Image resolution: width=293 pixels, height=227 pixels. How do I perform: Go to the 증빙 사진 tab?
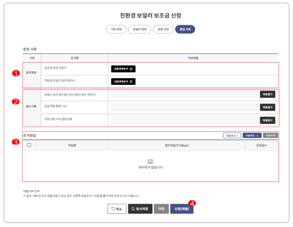(x=163, y=29)
